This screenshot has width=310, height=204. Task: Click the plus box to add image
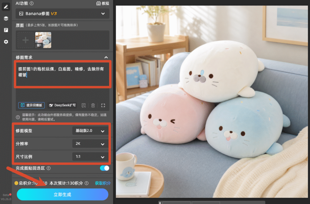(25, 40)
